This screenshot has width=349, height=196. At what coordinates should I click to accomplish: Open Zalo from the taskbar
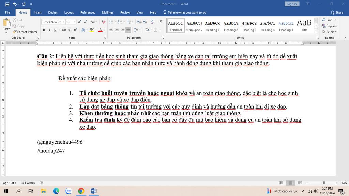(69, 191)
